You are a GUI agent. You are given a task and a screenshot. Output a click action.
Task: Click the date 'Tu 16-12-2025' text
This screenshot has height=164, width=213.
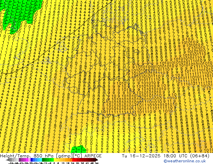click(x=141, y=156)
